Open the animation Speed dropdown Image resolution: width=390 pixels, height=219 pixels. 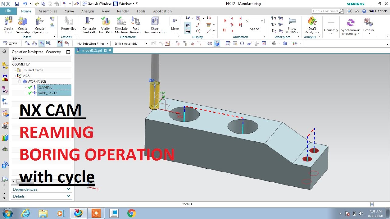click(x=255, y=21)
